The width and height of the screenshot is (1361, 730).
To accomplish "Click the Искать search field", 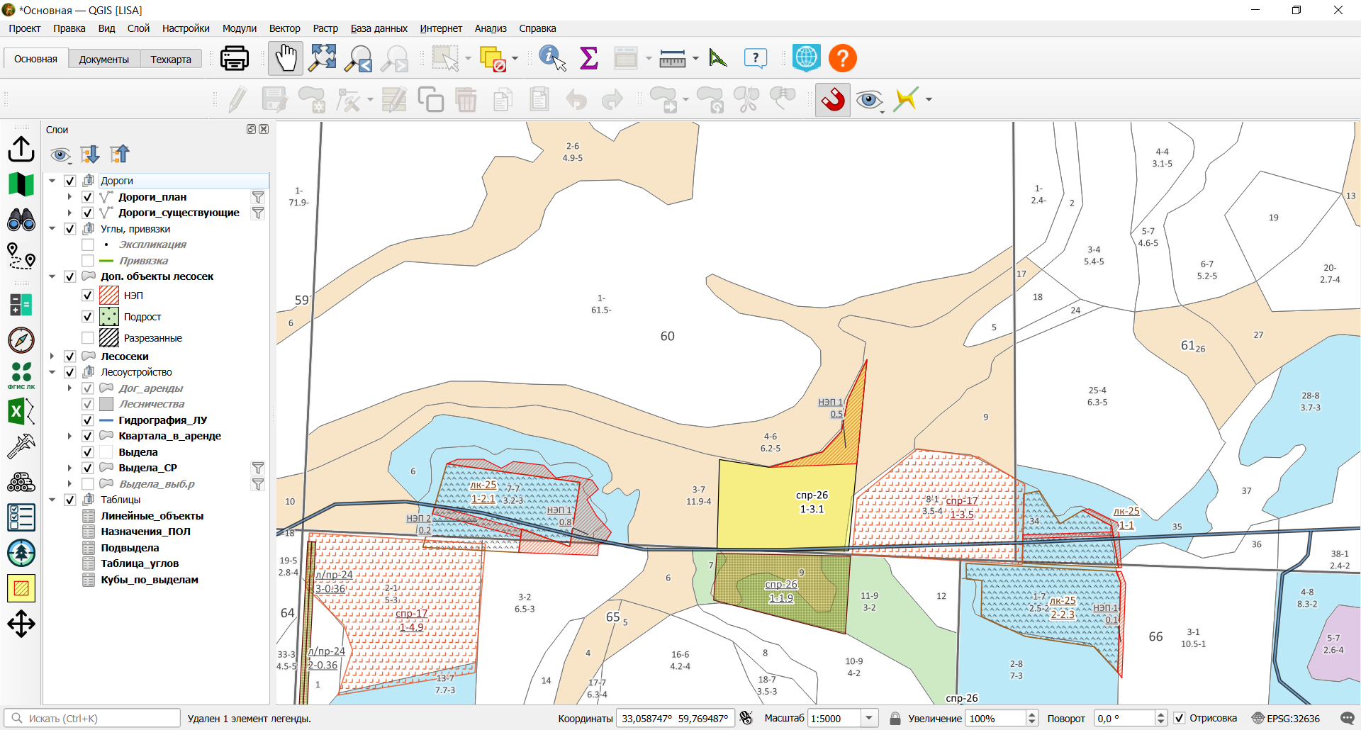I will pos(93,719).
